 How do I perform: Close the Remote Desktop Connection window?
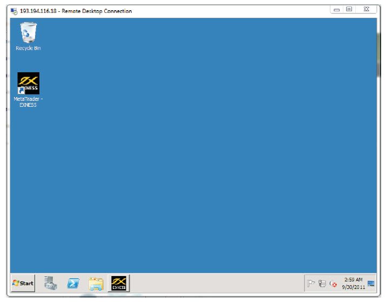tap(367, 10)
